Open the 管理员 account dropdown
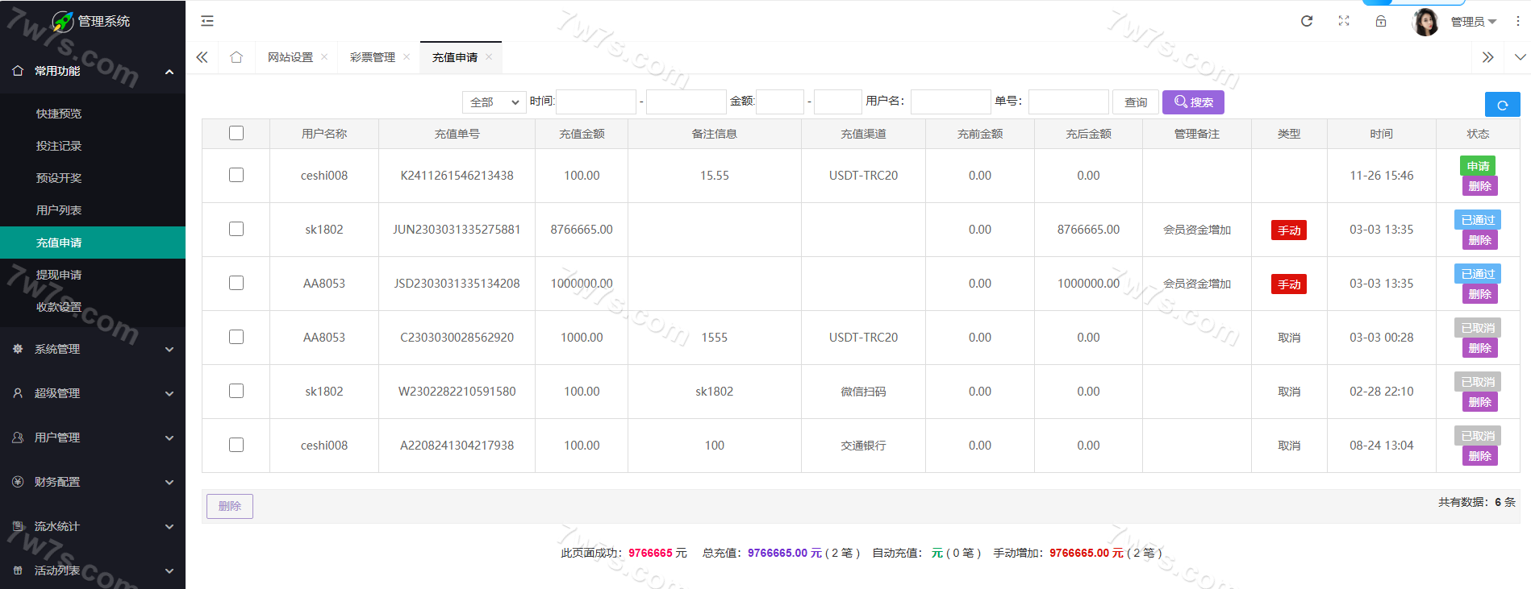The image size is (1531, 589). tap(1473, 22)
